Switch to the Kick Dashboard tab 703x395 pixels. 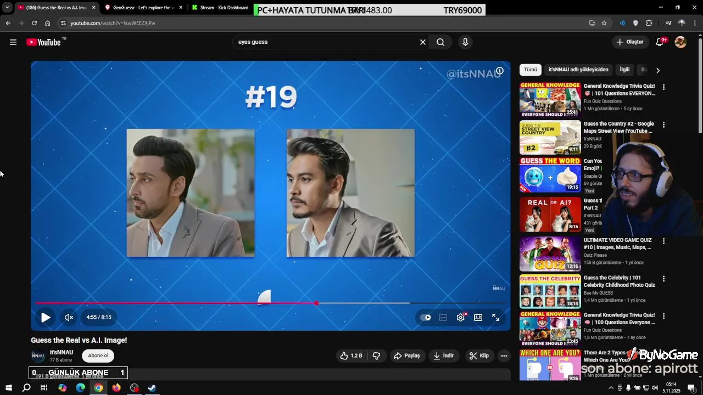click(x=220, y=8)
